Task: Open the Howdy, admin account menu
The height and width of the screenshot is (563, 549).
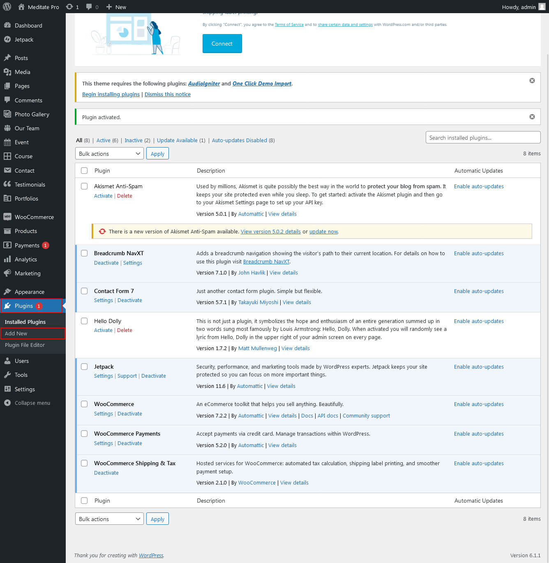Action: coord(524,7)
